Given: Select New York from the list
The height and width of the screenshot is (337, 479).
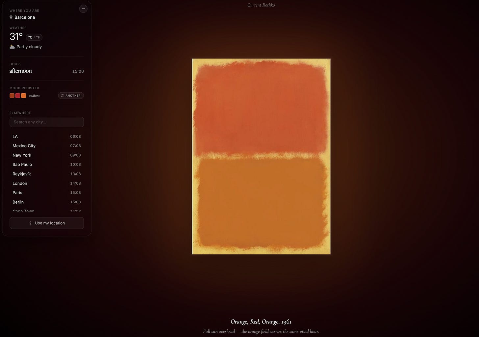Looking at the screenshot, I should click(47, 155).
